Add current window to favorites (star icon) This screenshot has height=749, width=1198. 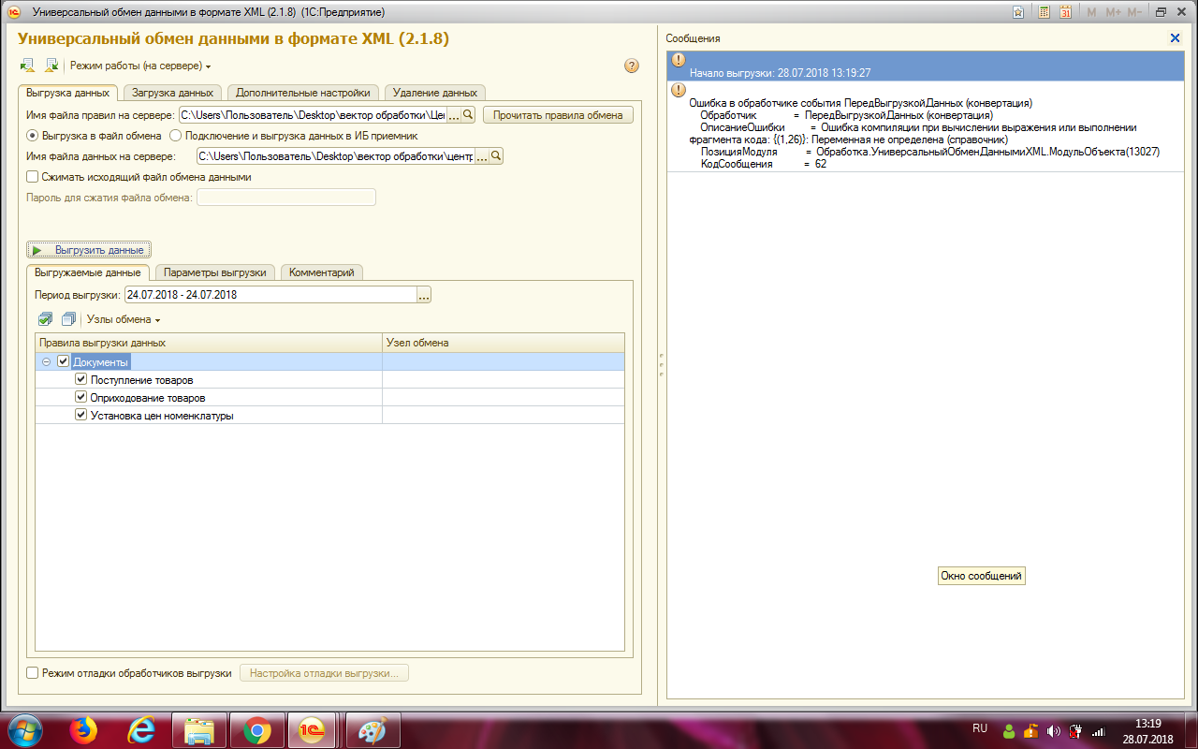pos(1018,12)
